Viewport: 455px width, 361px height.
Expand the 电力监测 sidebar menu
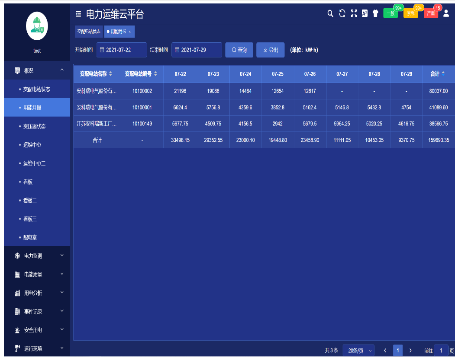(37, 256)
